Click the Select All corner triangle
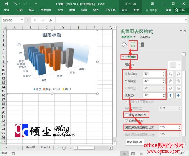Viewport: 189px width, 156px height. 4,28
